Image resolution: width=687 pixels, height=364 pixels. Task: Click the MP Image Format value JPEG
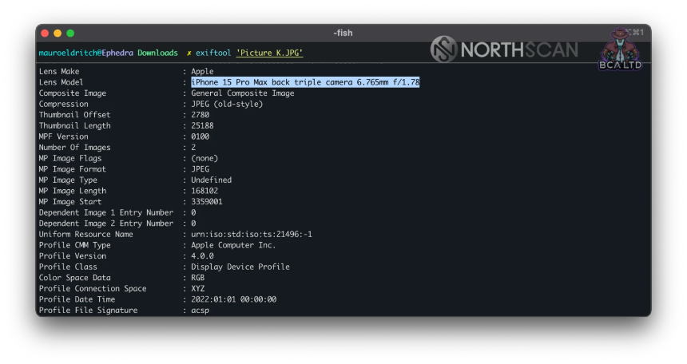pyautogui.click(x=201, y=169)
